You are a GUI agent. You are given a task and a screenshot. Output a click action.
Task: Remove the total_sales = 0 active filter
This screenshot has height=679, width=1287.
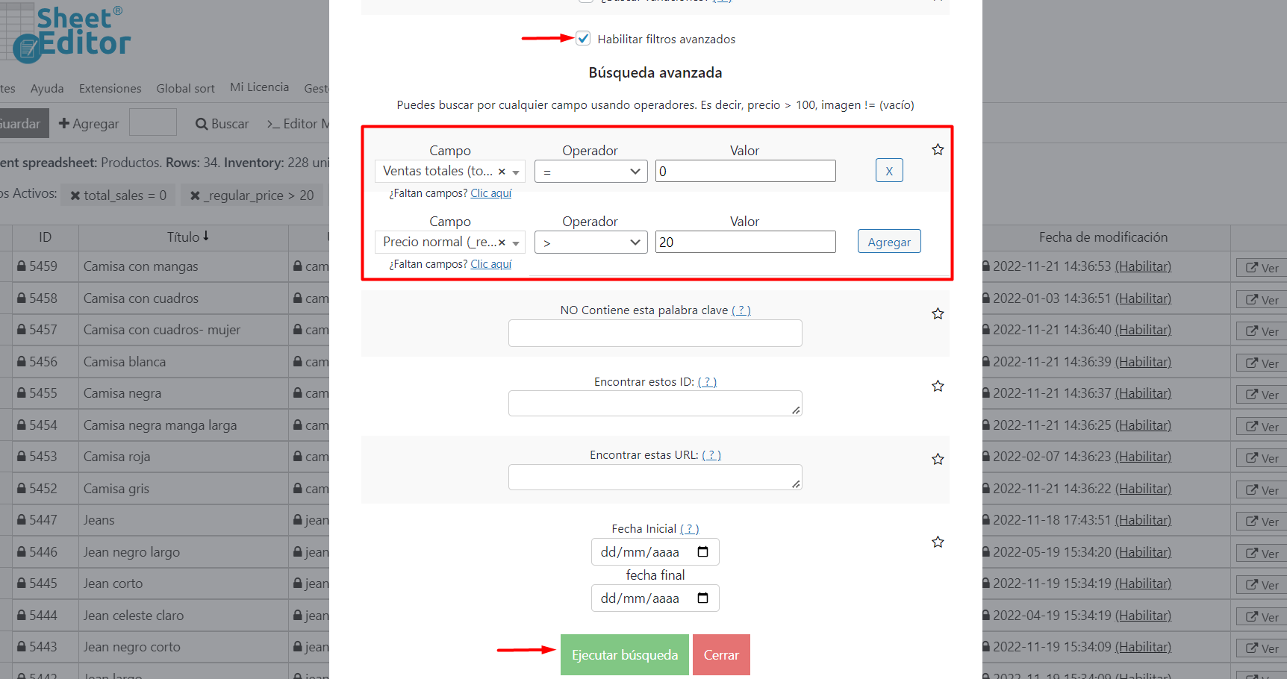click(x=75, y=195)
